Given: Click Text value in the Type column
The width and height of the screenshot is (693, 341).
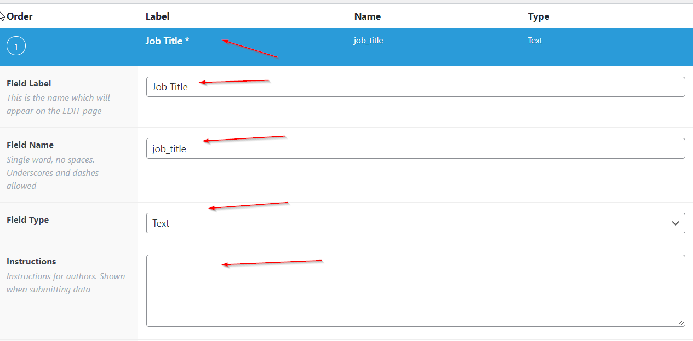Looking at the screenshot, I should [x=535, y=41].
